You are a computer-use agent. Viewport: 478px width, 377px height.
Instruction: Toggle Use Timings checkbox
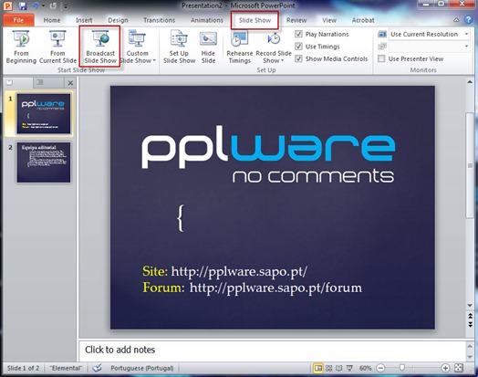coord(298,47)
